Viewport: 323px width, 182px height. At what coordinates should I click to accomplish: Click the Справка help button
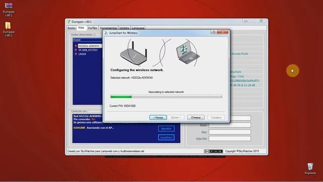point(216,117)
